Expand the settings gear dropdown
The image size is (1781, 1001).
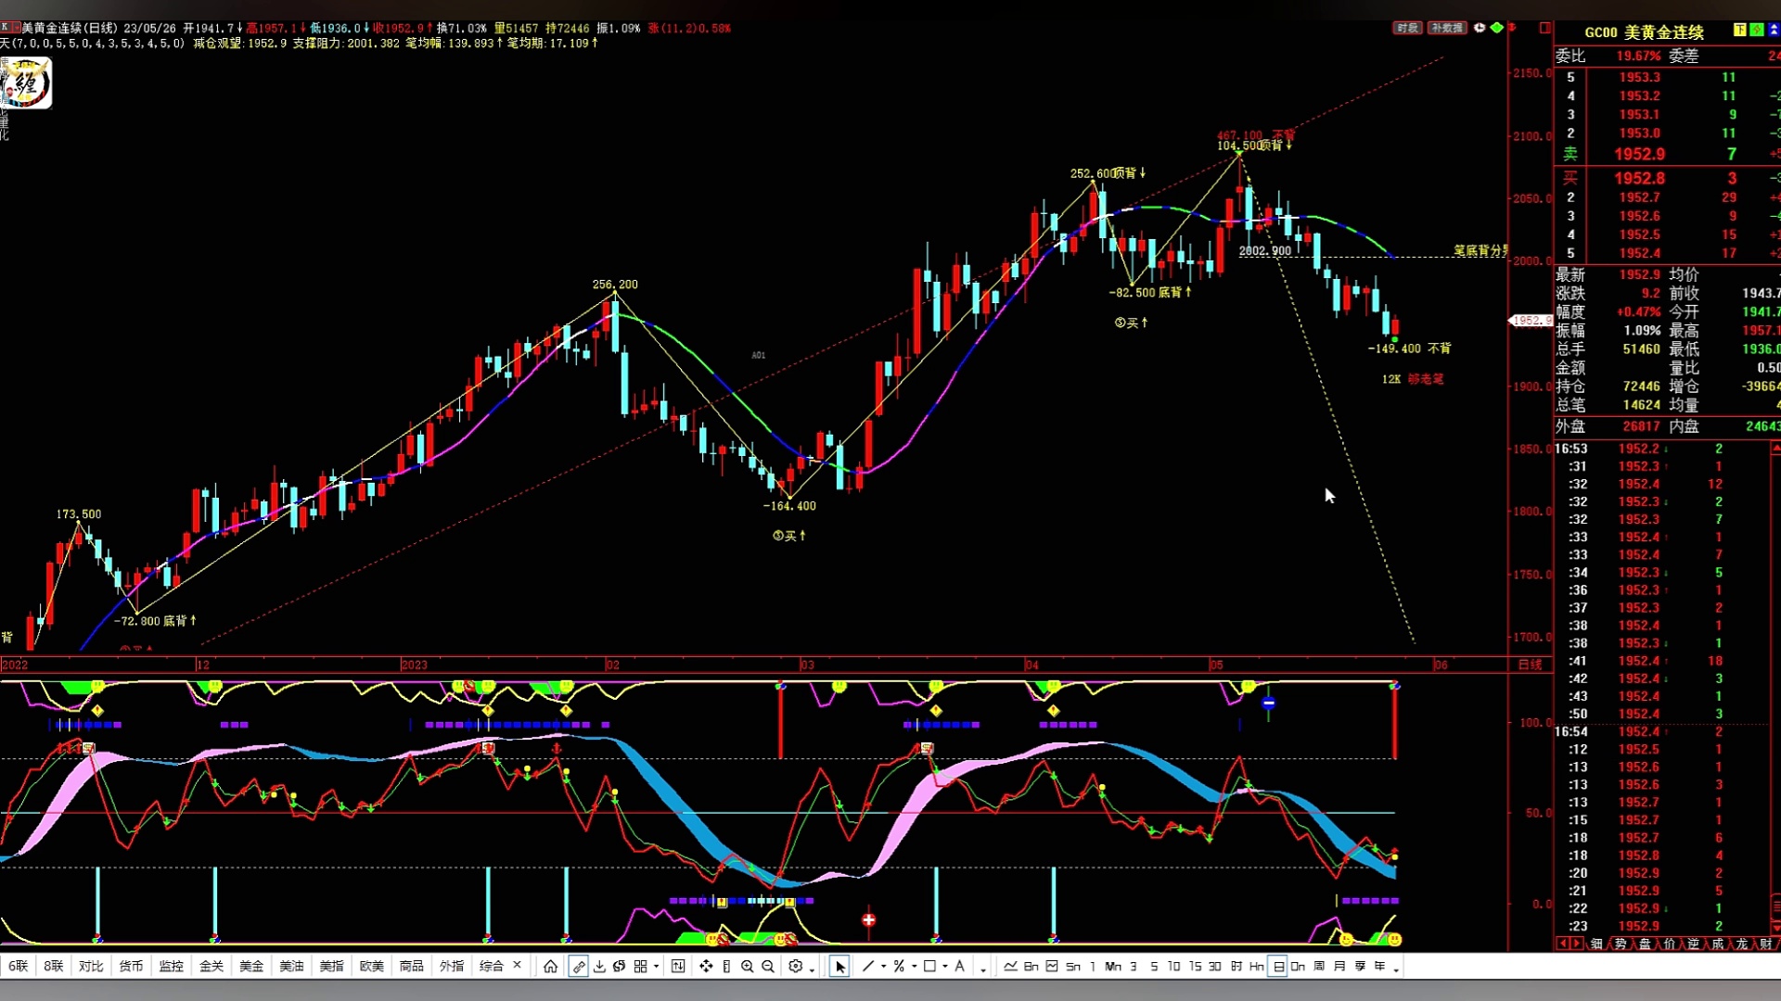pyautogui.click(x=812, y=969)
